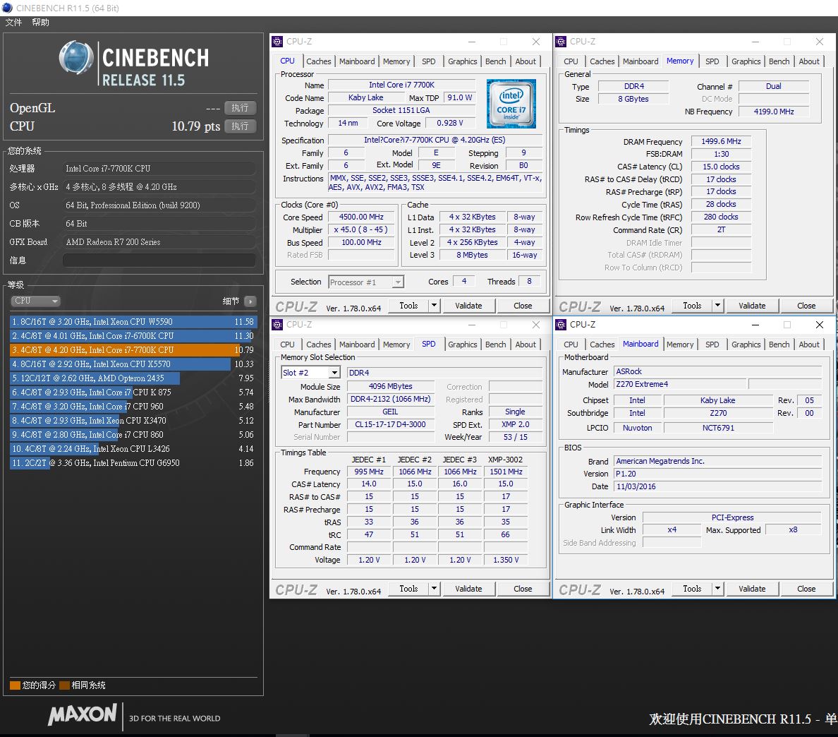838x737 pixels.
Task: Click the AMD Radeon R7 200 Series entry
Action: (x=159, y=242)
